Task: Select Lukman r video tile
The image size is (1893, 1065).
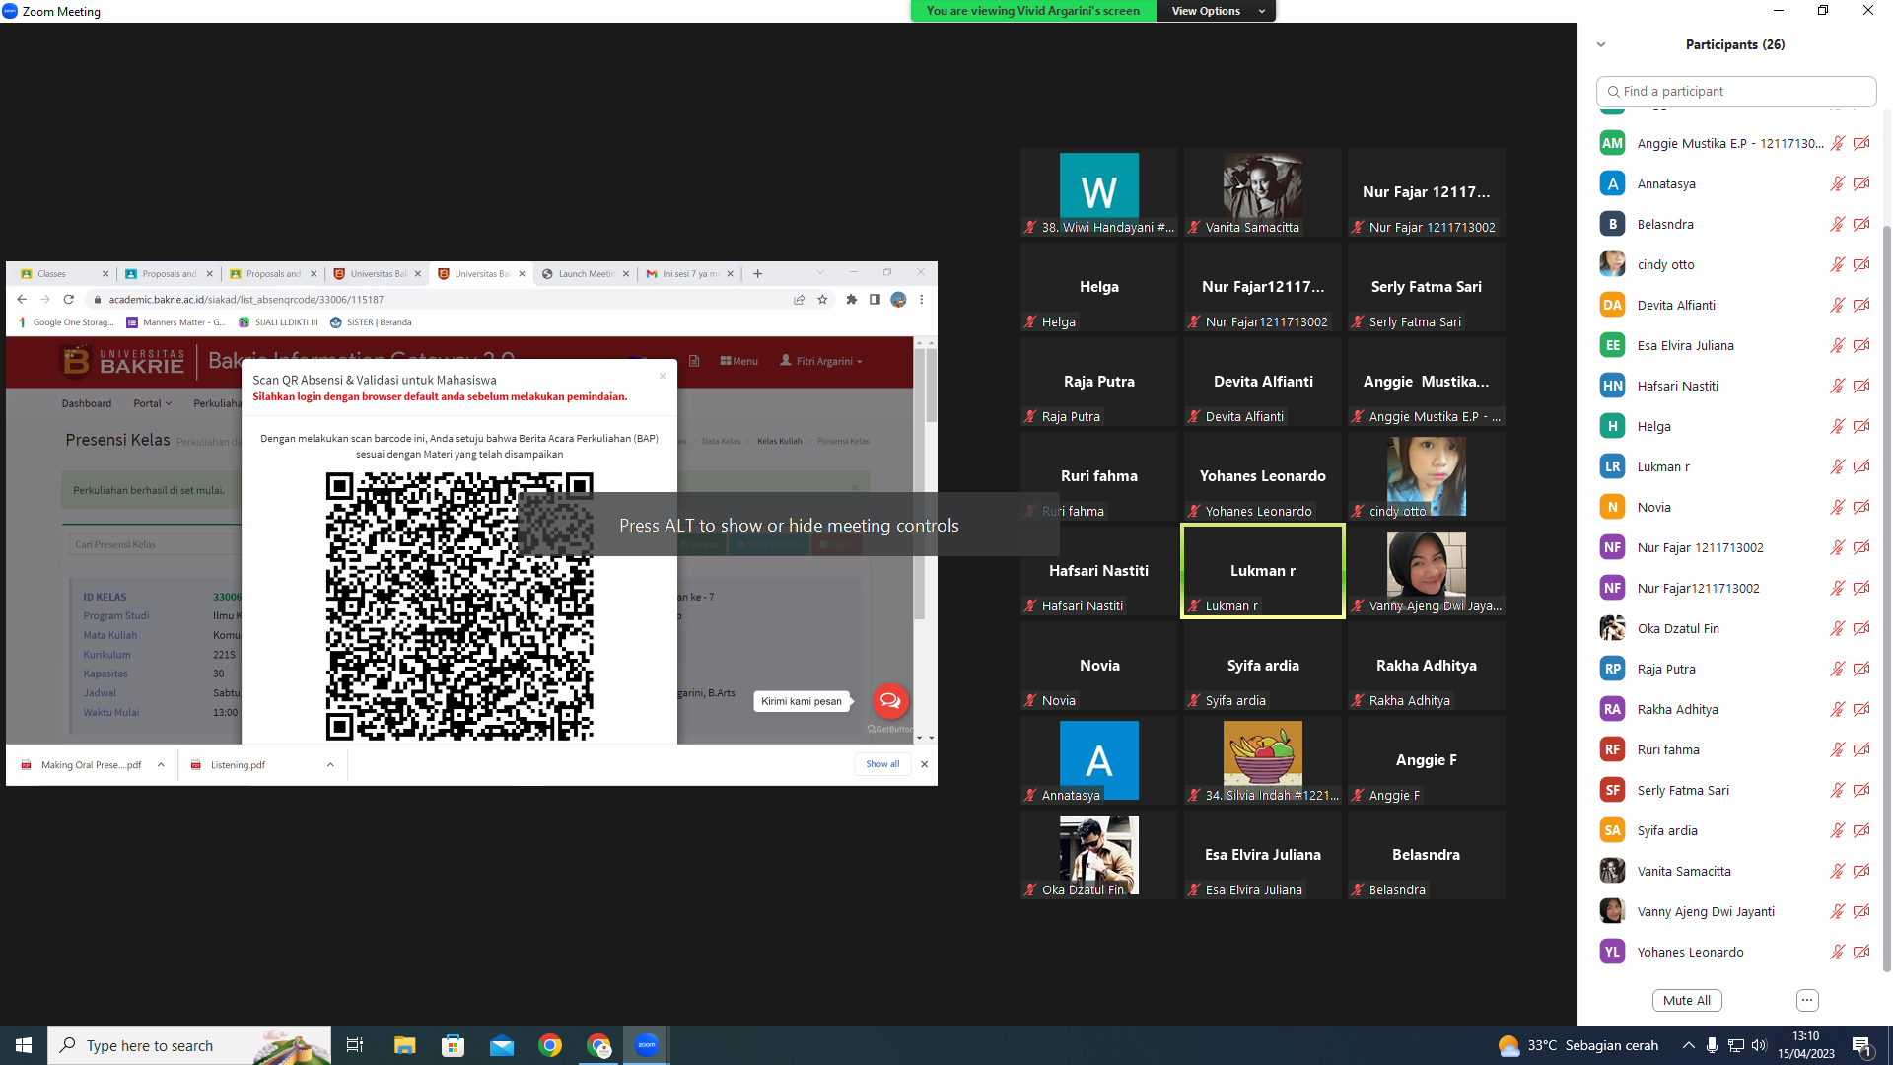Action: 1262,571
